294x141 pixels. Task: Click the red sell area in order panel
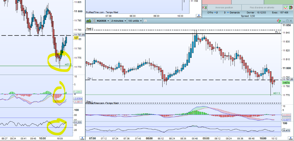[x=217, y=2]
